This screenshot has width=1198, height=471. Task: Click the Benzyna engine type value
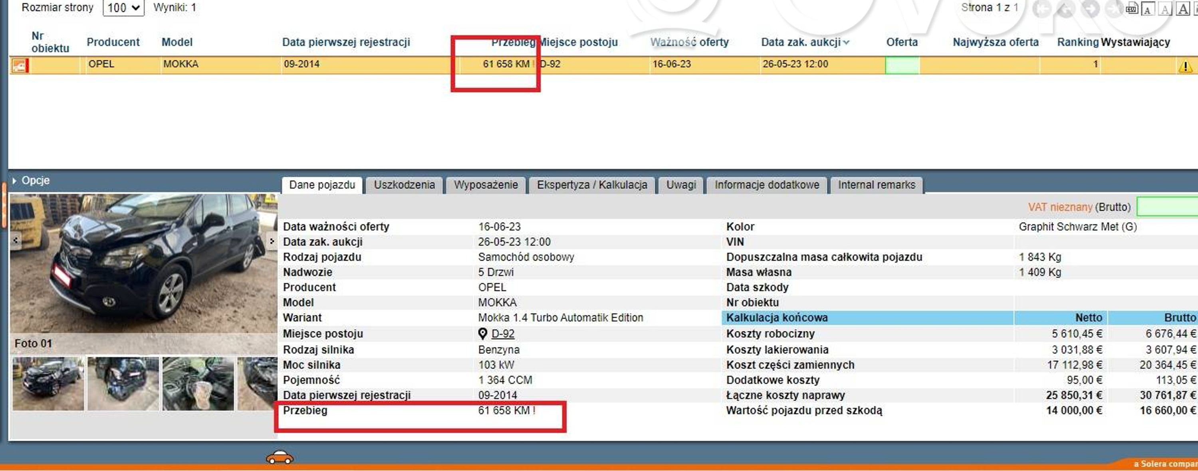(x=498, y=350)
